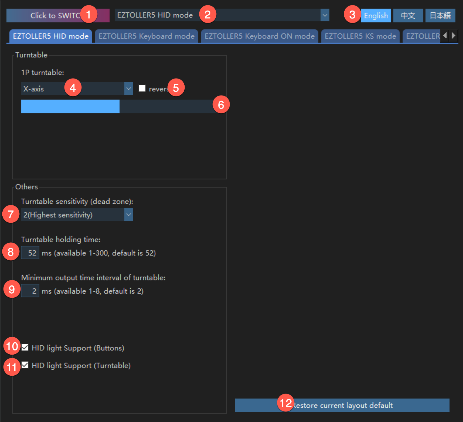The width and height of the screenshot is (463, 422).
Task: Switch language to English
Action: tap(376, 16)
